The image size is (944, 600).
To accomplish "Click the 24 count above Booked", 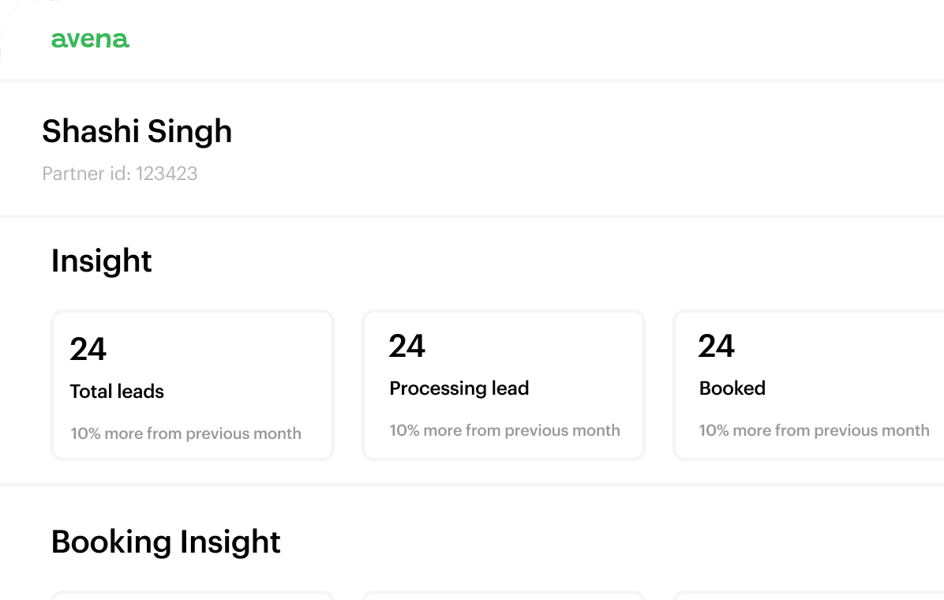I will coord(716,346).
